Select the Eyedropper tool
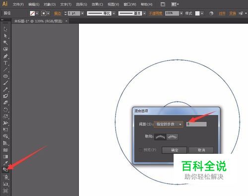The image size is (248, 196). point(5,163)
